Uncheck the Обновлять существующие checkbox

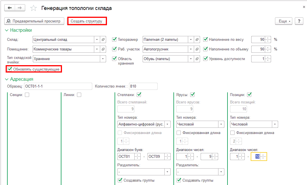10,69
